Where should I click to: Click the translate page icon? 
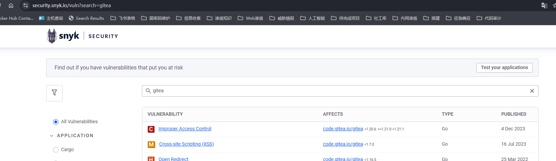point(544,5)
